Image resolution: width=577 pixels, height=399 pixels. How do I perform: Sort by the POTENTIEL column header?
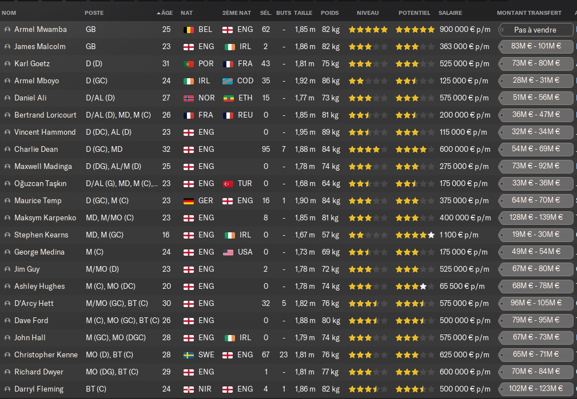414,13
